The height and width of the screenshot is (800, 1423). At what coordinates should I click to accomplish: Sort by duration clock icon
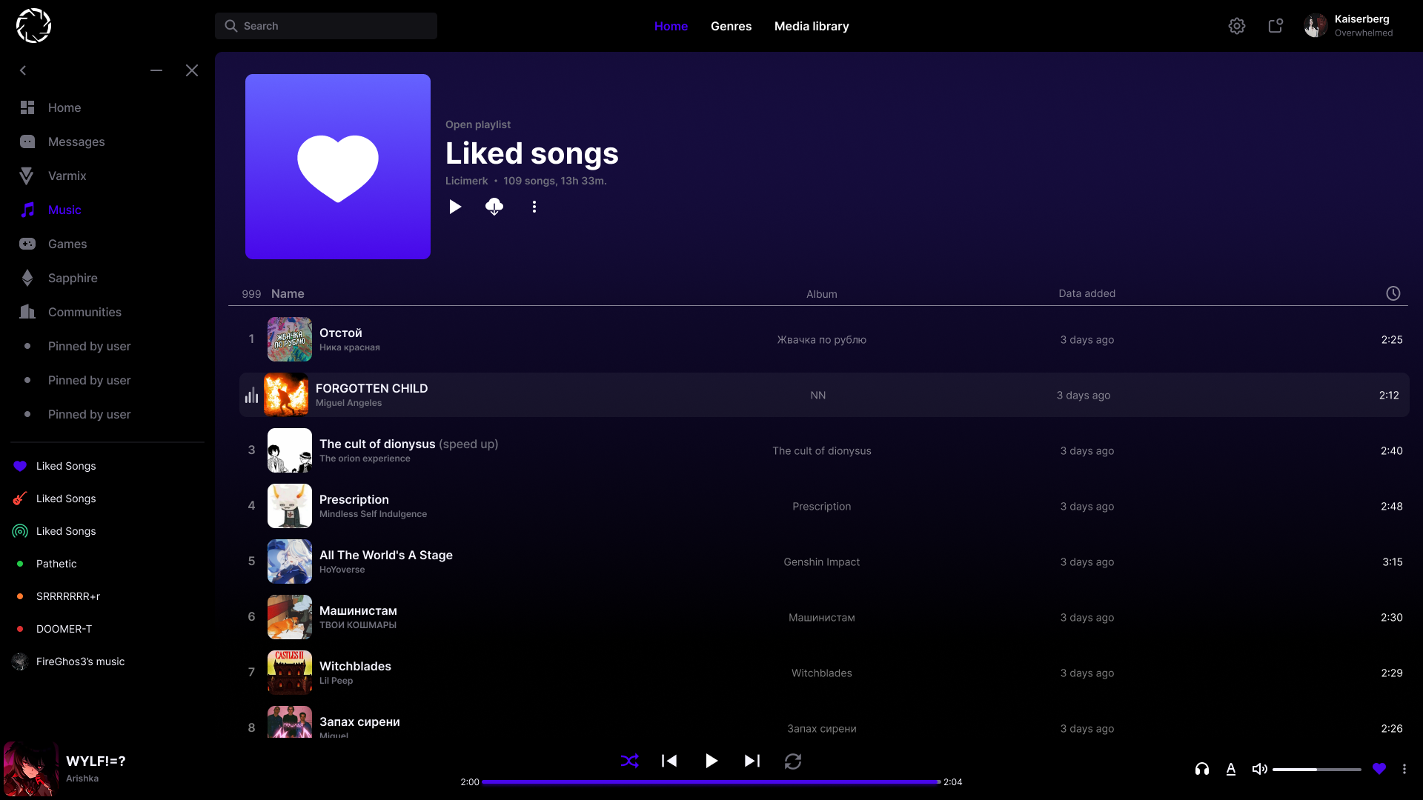point(1393,293)
